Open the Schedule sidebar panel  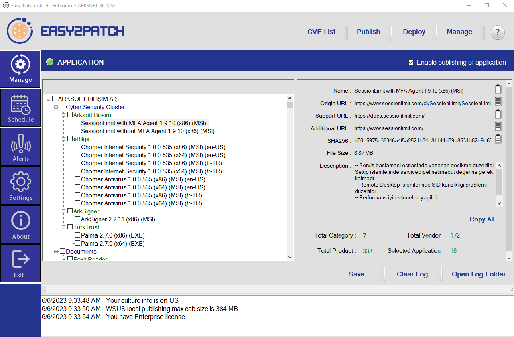[20, 108]
